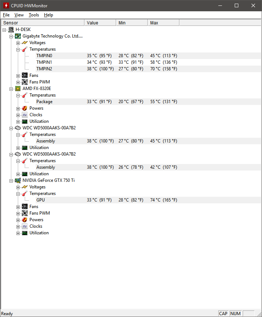Expand the Voltages node under Gigabyte
Image resolution: width=262 pixels, height=317 pixels.
18,43
